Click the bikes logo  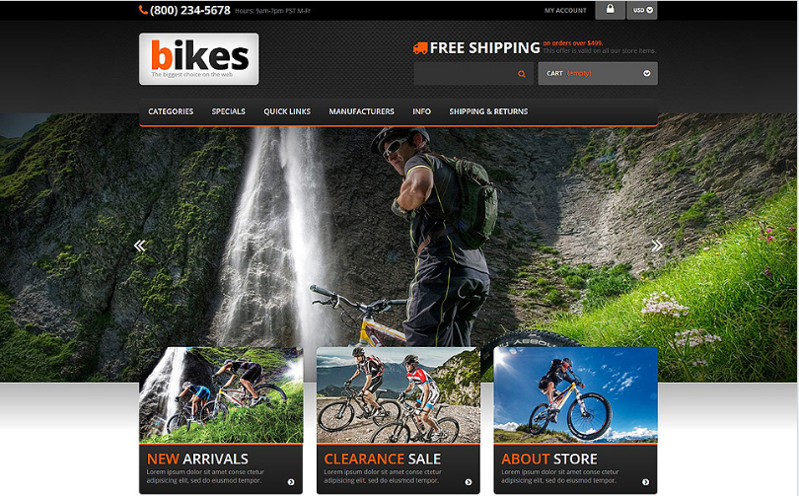[x=198, y=59]
